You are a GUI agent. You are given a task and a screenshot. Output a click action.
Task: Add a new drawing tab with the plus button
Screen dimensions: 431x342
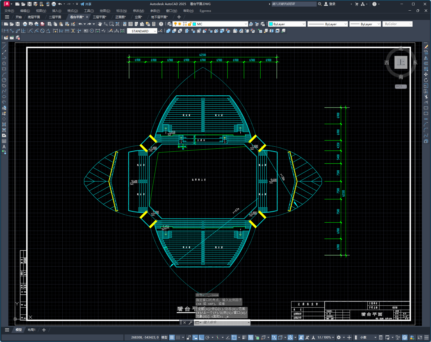tap(179, 17)
